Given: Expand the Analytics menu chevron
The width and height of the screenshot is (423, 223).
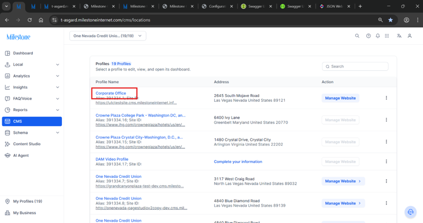Looking at the screenshot, I should pyautogui.click(x=58, y=76).
